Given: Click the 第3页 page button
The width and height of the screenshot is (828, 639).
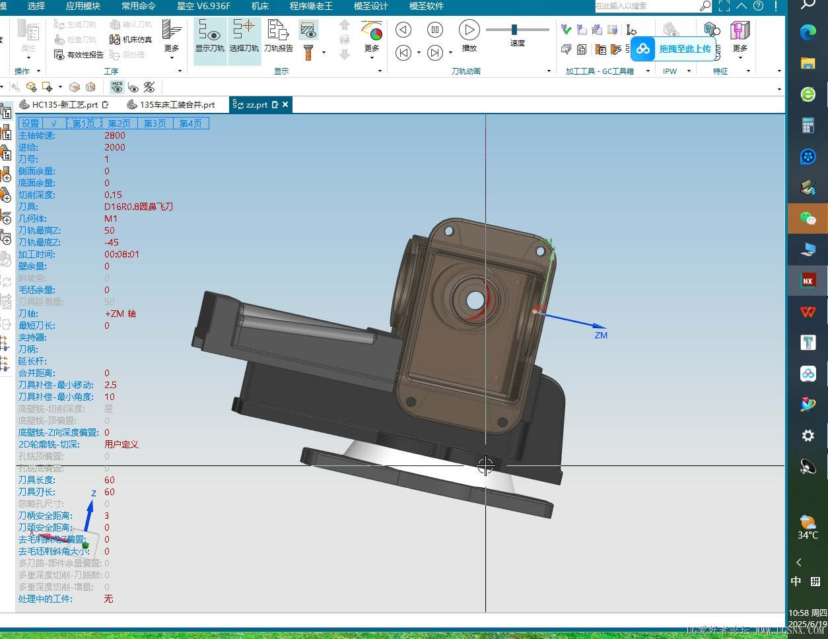Looking at the screenshot, I should (x=155, y=123).
